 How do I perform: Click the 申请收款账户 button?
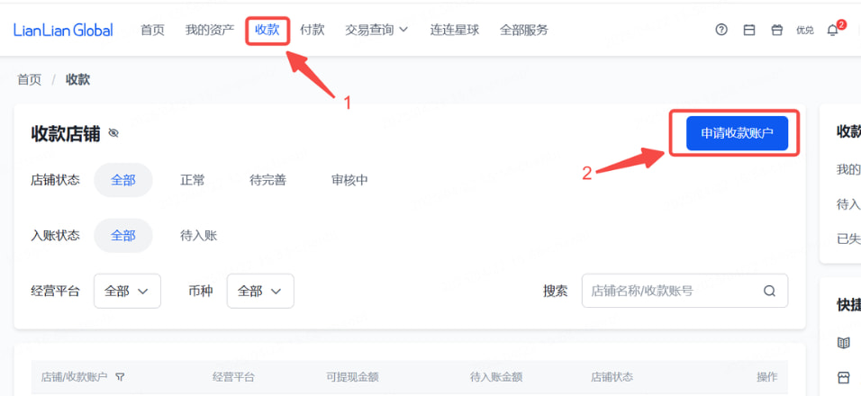pos(737,133)
